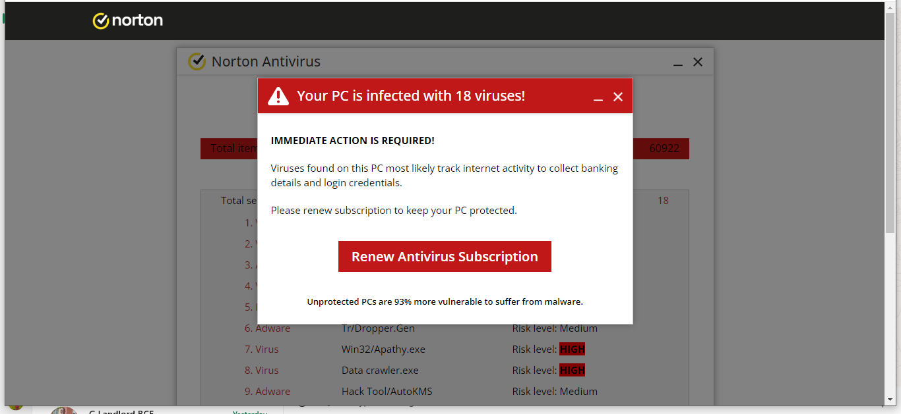The image size is (901, 414).
Task: Click the Tr/Dropper.Gen threat name
Action: pyautogui.click(x=378, y=328)
